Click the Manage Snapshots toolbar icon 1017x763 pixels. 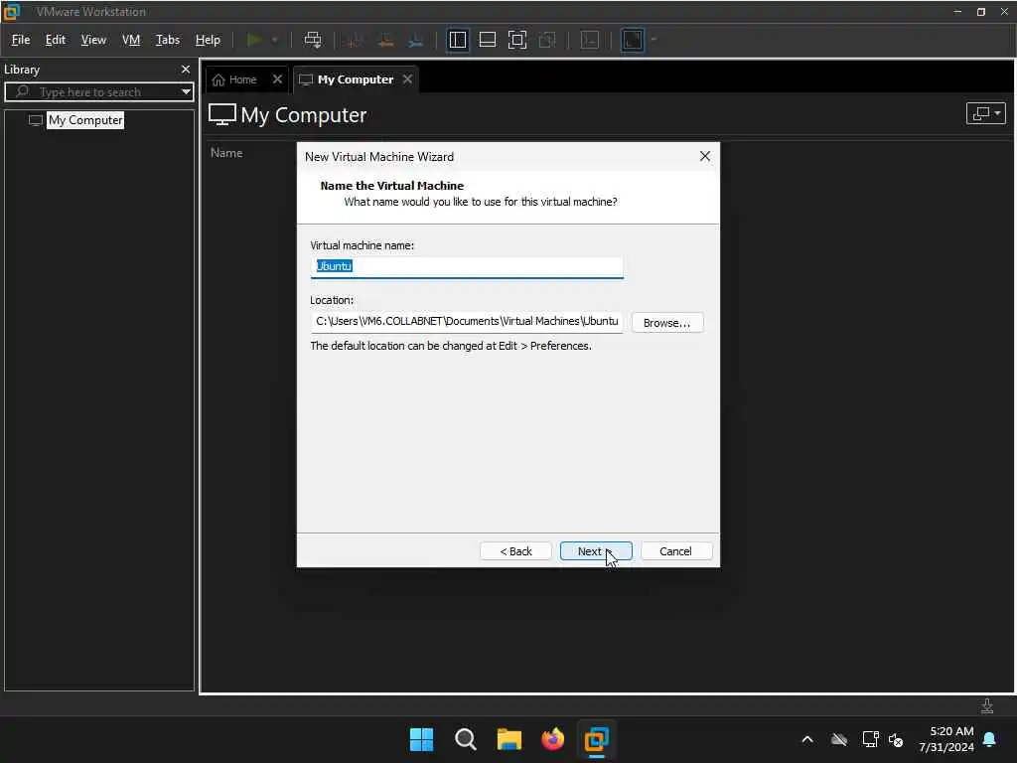click(416, 40)
